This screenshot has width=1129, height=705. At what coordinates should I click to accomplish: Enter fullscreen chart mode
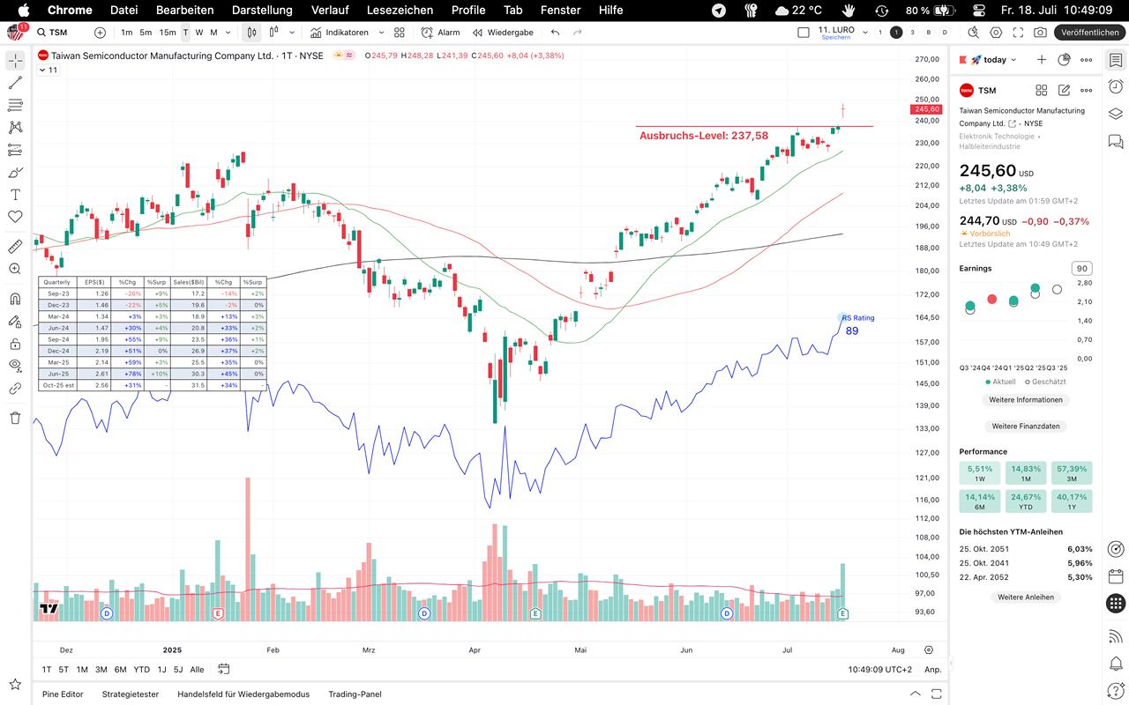pos(1018,33)
